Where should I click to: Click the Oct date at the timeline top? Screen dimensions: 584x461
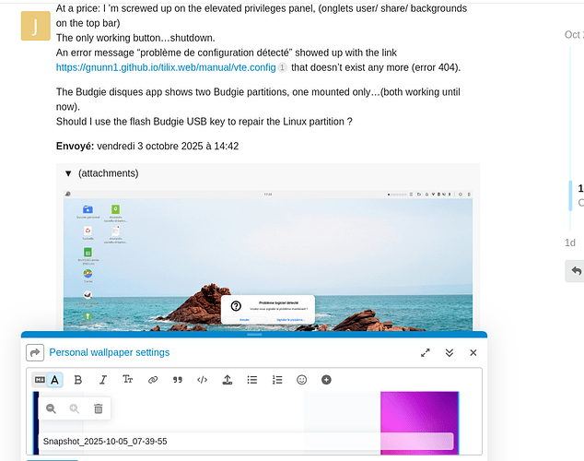pyautogui.click(x=574, y=35)
